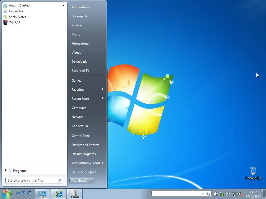Open the large Internet Explorer taskbar button
266x199 pixels.
pos(59,194)
